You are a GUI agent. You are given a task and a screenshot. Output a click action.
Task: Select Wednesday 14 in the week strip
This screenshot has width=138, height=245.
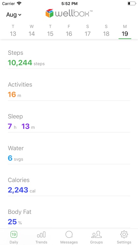click(x=32, y=31)
